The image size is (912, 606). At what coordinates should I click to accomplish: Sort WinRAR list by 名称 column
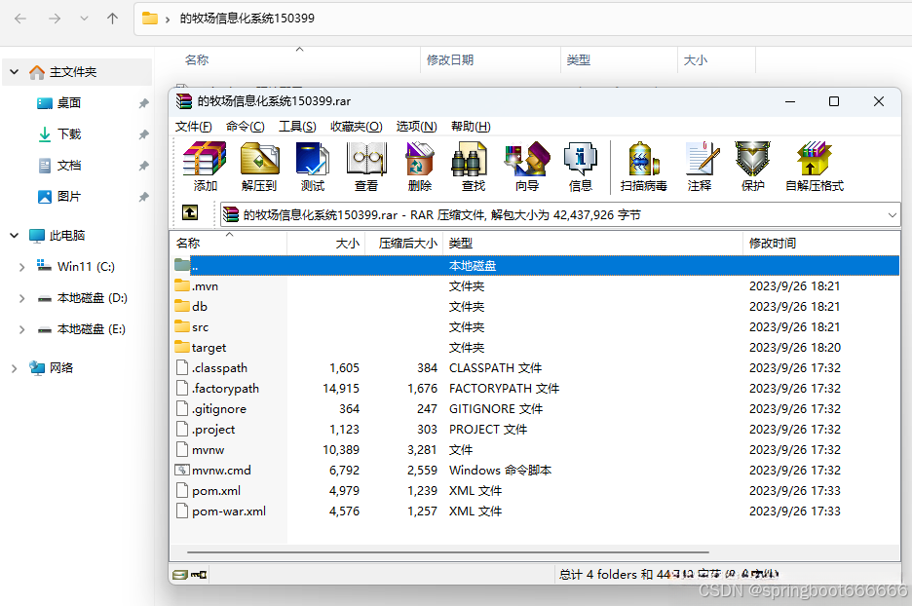(228, 244)
